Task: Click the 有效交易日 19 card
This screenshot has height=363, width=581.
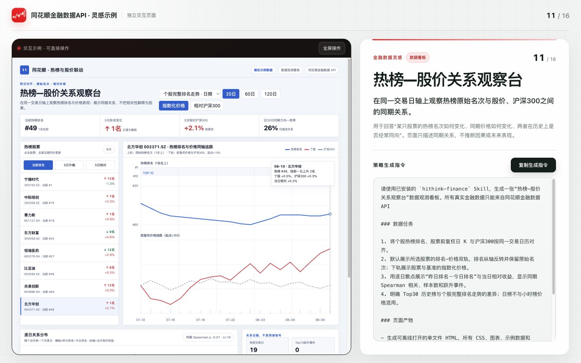Action: [x=268, y=346]
